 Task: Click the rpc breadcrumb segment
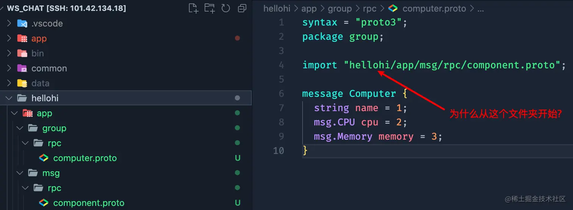point(369,8)
